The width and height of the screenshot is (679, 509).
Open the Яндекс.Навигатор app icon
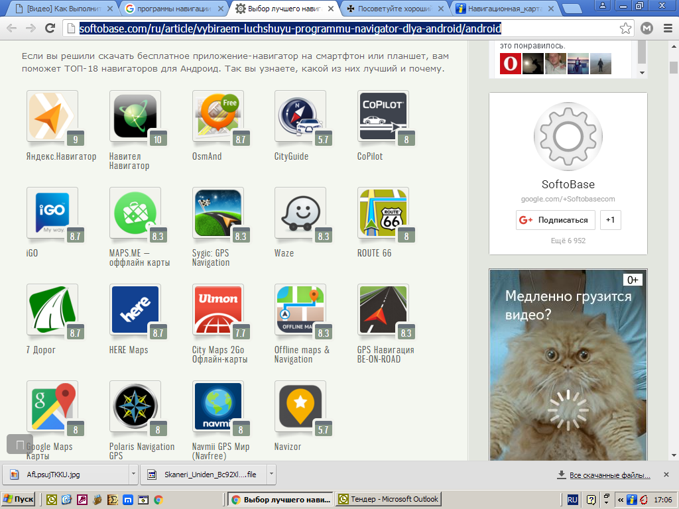click(x=52, y=117)
